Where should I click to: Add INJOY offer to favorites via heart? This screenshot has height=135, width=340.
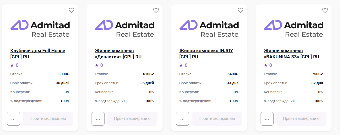click(x=241, y=10)
